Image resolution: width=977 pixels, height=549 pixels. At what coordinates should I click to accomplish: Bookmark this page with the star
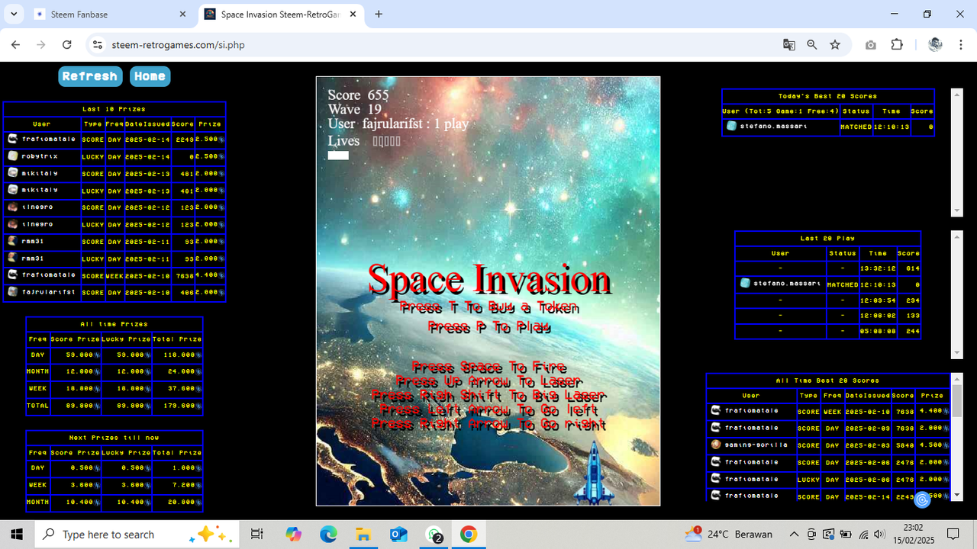(x=835, y=45)
